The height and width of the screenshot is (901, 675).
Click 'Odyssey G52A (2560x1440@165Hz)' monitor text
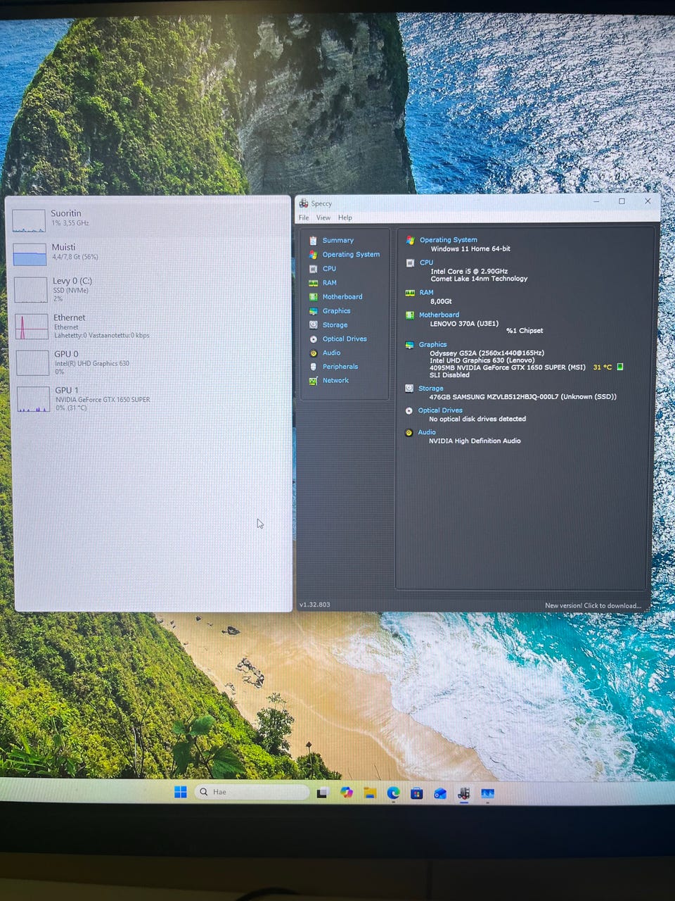coord(487,353)
